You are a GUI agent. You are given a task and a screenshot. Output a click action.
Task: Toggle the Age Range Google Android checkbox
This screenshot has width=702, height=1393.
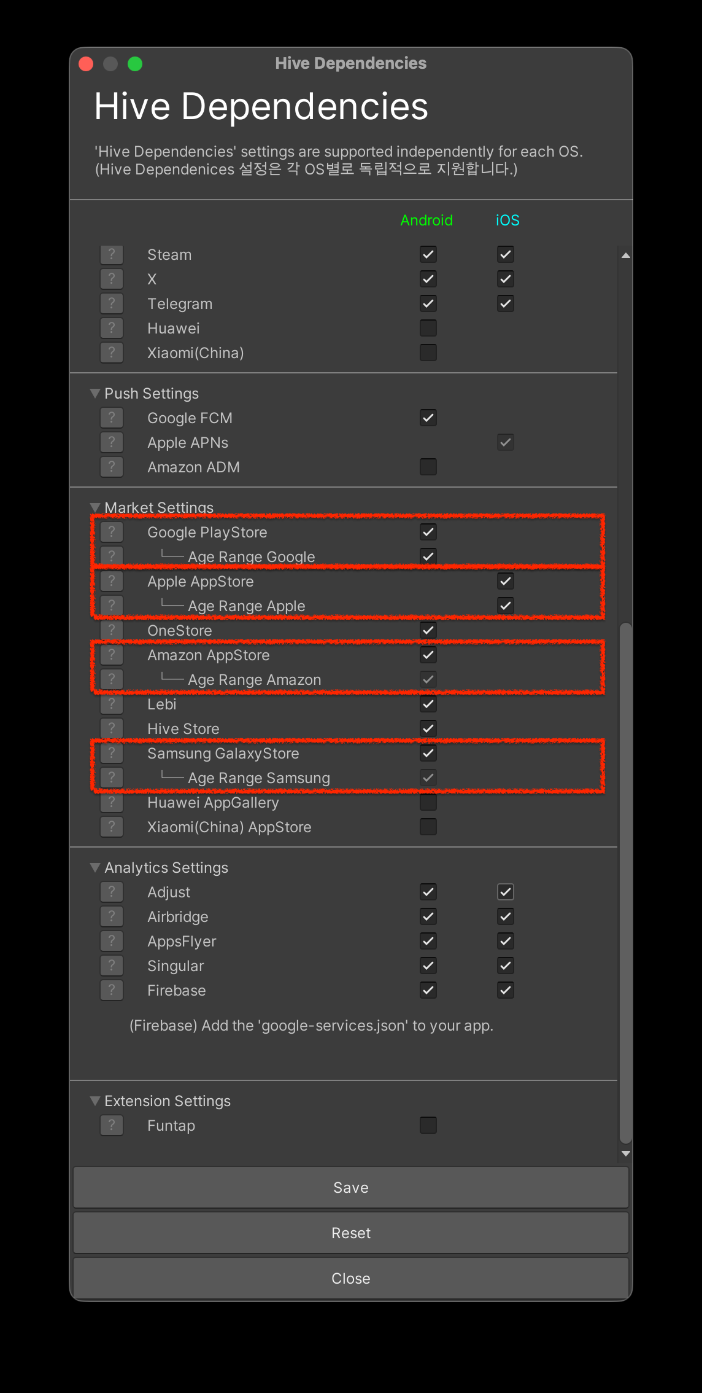click(428, 556)
